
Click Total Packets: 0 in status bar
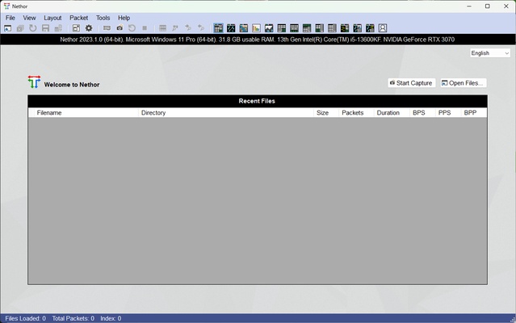pos(73,318)
